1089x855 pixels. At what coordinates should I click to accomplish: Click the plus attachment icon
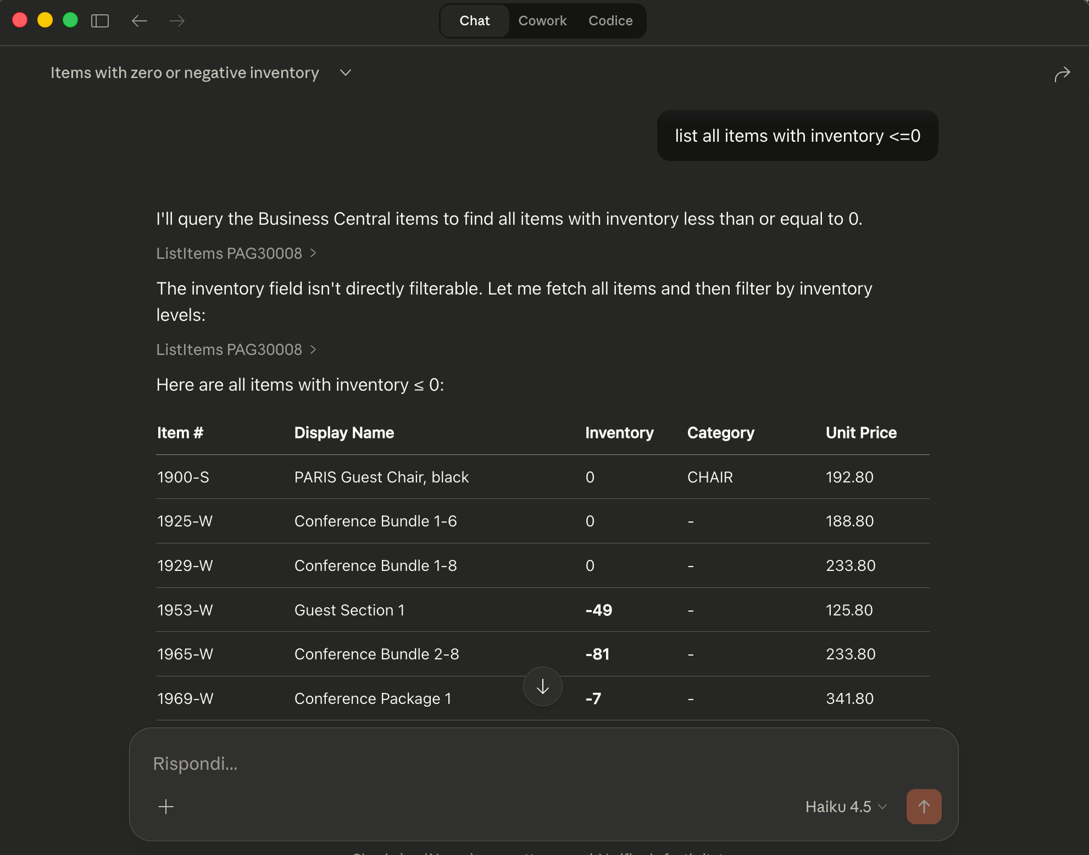pos(166,807)
